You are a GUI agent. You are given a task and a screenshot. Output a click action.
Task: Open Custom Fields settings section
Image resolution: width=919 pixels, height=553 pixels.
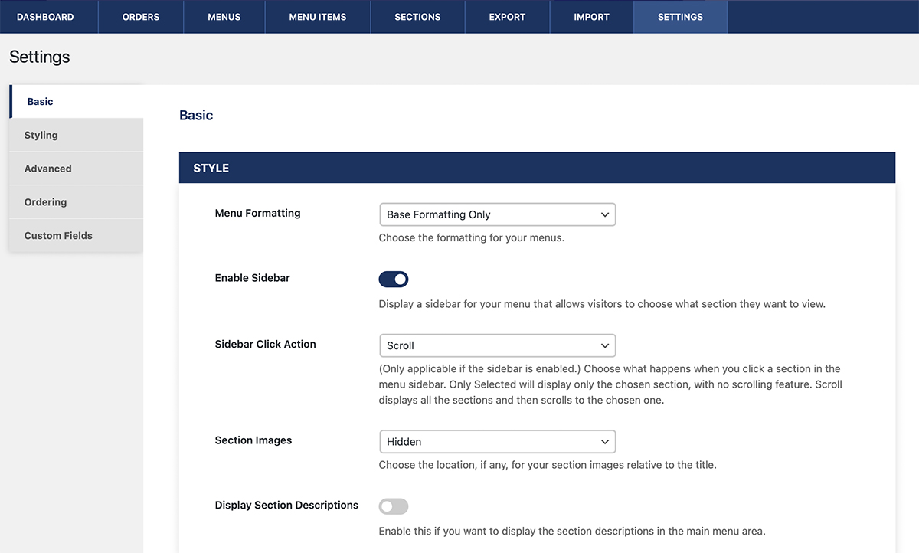76,236
